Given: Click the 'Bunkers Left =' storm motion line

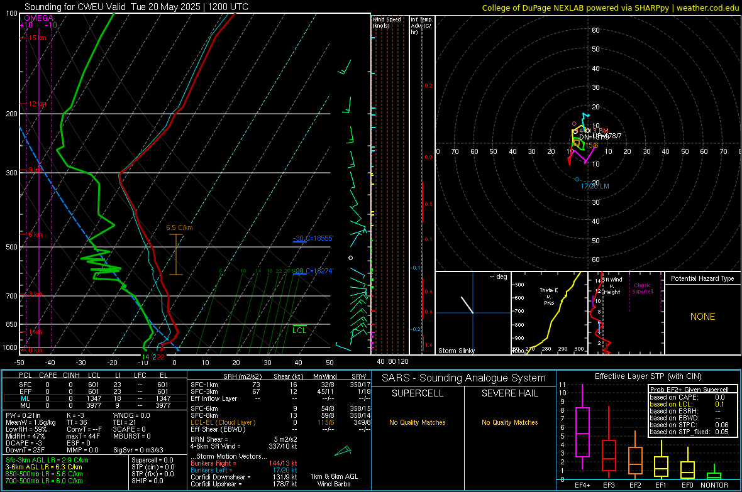Looking at the screenshot, I should [244, 470].
